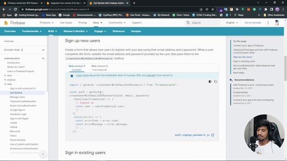Open the Pricing page
The width and height of the screenshot is (287, 161).
pos(83,23)
